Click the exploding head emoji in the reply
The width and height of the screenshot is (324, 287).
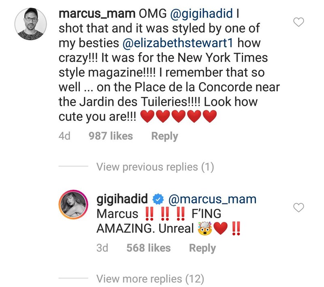point(205,228)
